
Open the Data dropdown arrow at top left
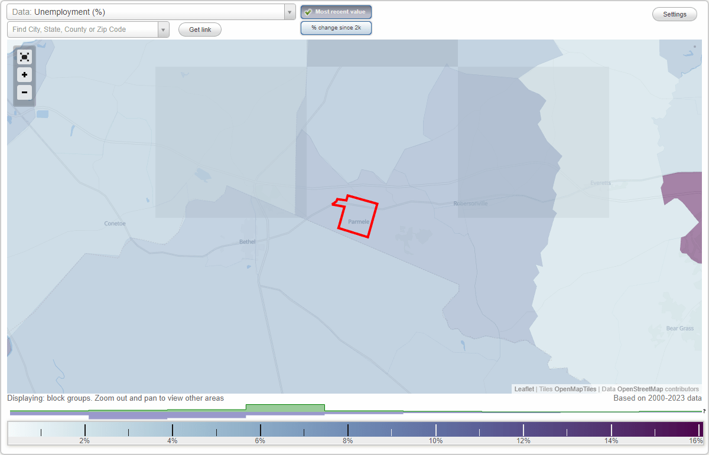(289, 11)
